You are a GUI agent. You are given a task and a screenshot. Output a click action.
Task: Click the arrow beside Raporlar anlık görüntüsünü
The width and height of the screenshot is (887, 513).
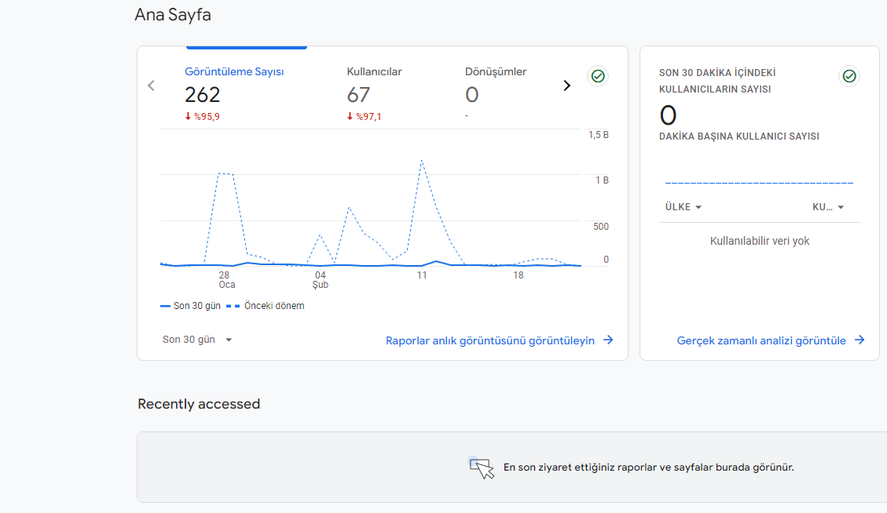pyautogui.click(x=609, y=340)
